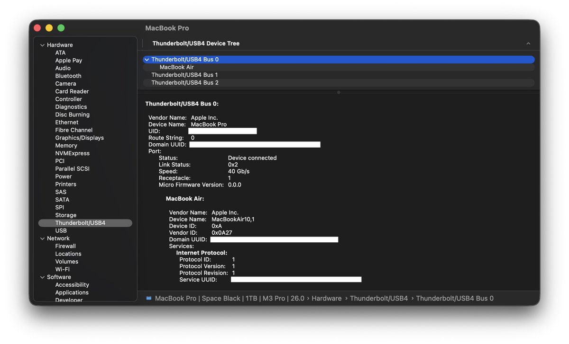Viewport: 569px width, 344px height.
Task: Select Power in sidebar
Action: 64,176
